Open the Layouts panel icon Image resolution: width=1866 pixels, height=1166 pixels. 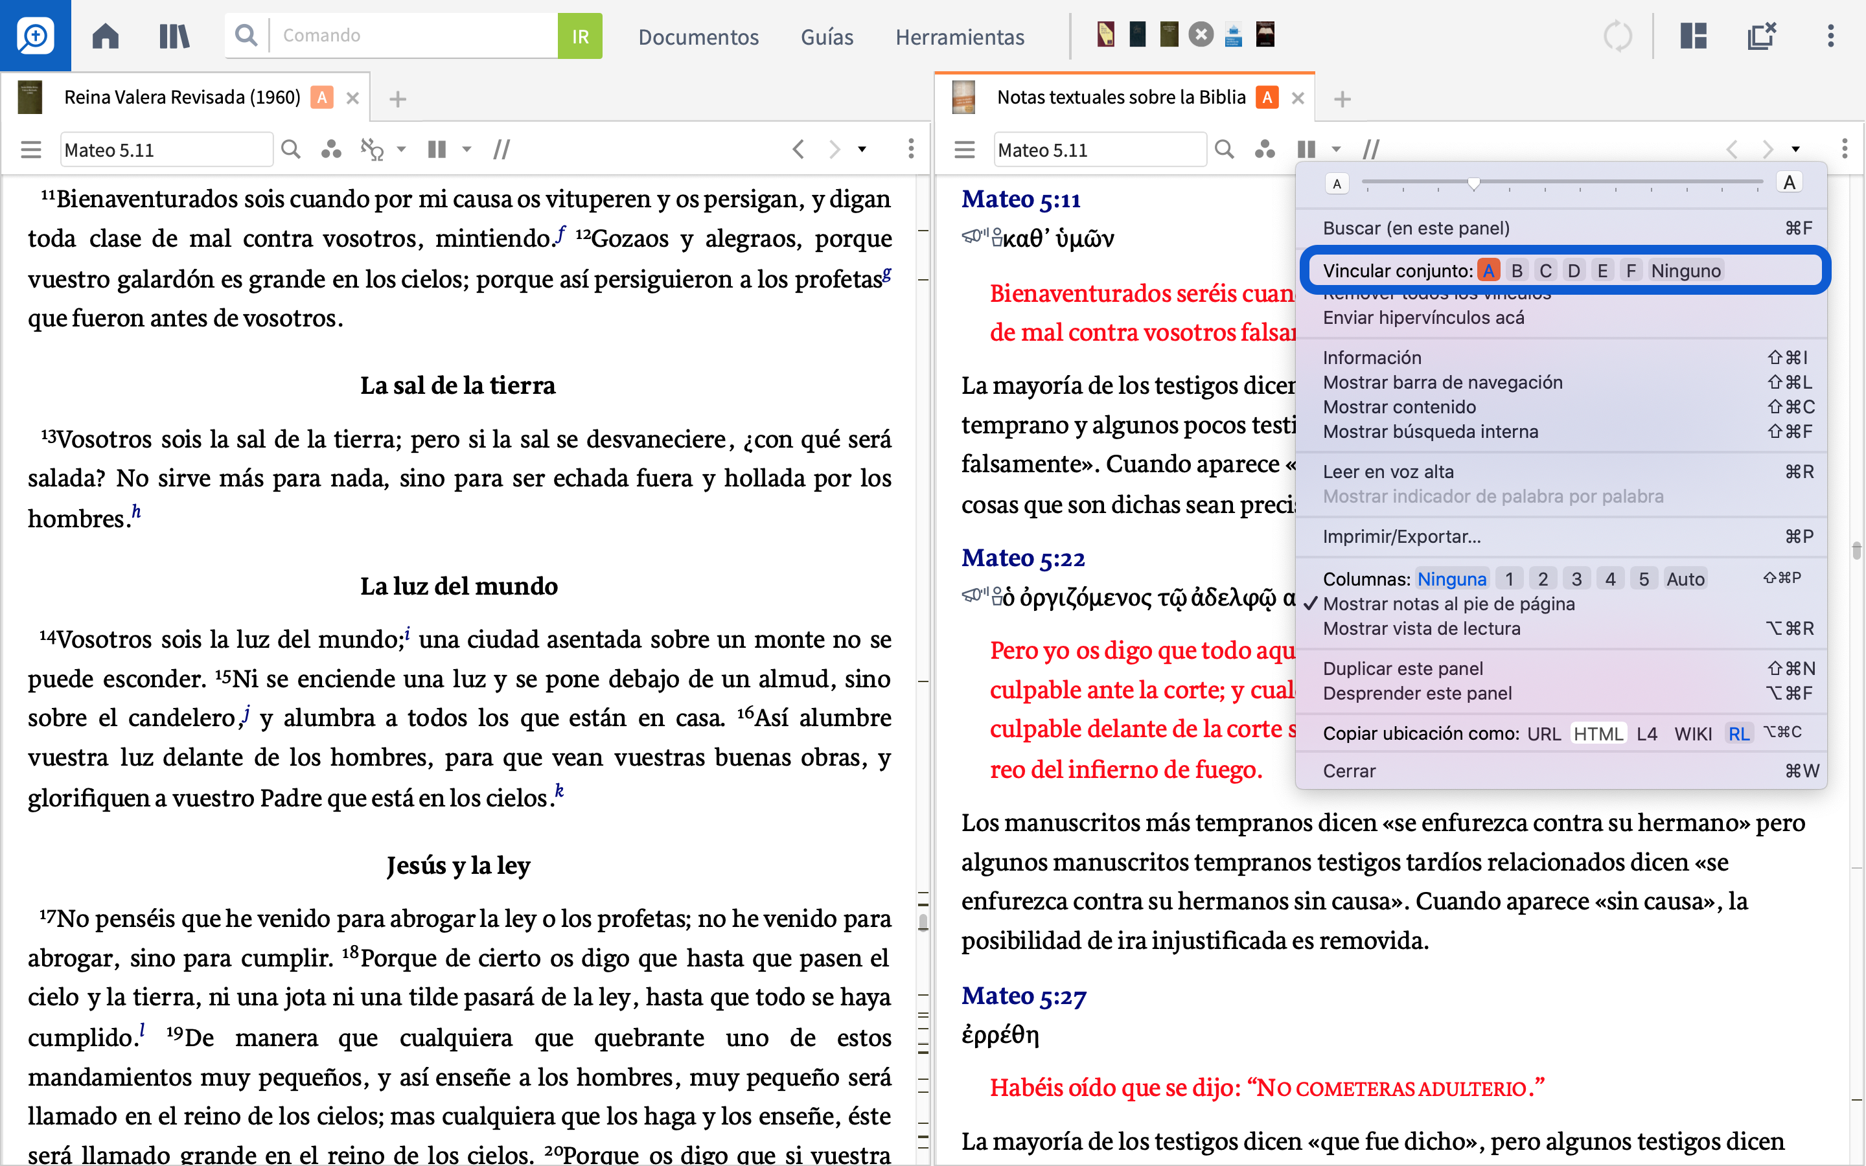coord(1693,36)
